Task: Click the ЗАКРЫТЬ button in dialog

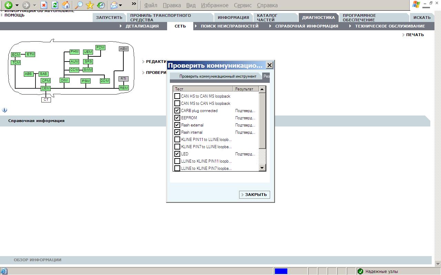Action: coord(254,195)
